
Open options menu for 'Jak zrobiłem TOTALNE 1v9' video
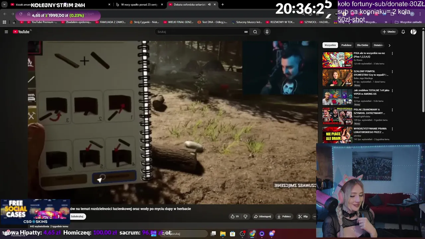[x=392, y=91]
